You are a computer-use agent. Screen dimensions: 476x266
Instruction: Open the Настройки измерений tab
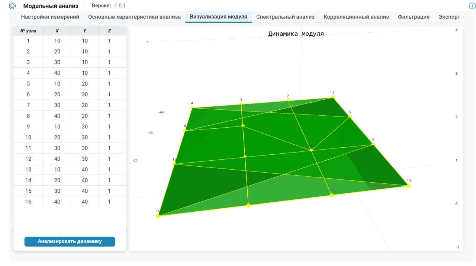click(x=50, y=17)
